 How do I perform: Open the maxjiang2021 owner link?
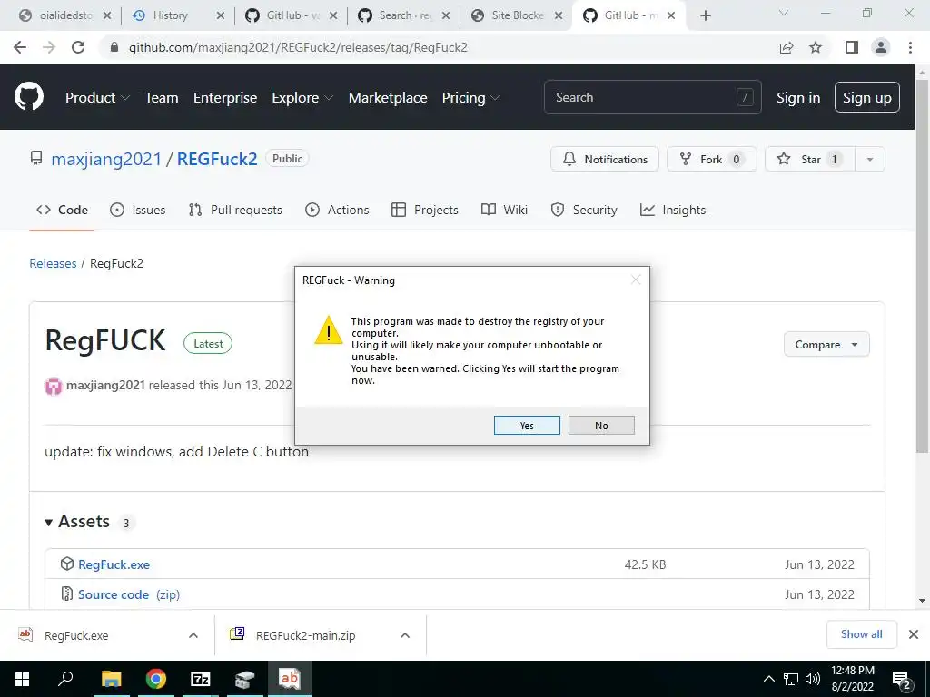click(x=106, y=159)
